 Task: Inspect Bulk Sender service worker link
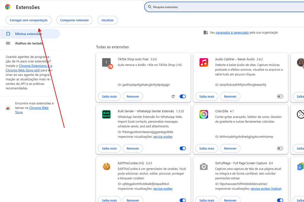coord(163,137)
